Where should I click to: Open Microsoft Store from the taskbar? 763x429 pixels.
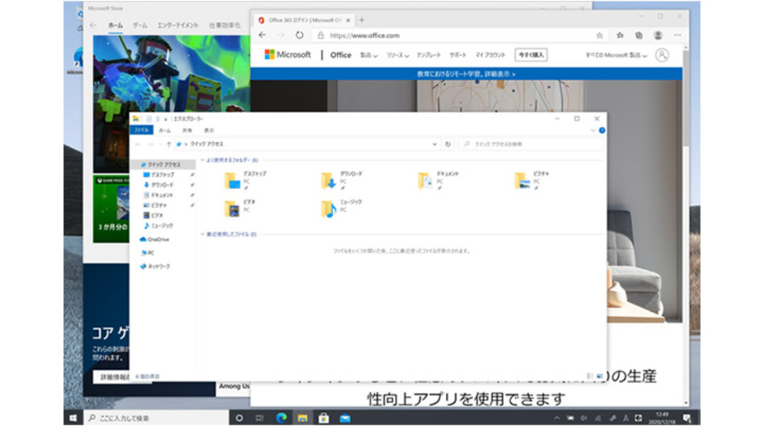[x=323, y=418]
